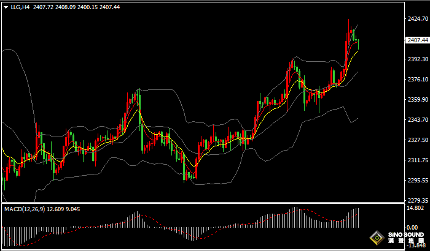Click the LLG,H4 symbol label
This screenshot has height=251, width=430.
(x=20, y=7)
